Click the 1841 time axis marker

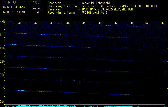tap(18, 23)
